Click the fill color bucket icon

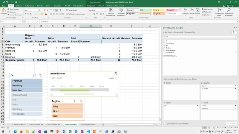point(42,14)
